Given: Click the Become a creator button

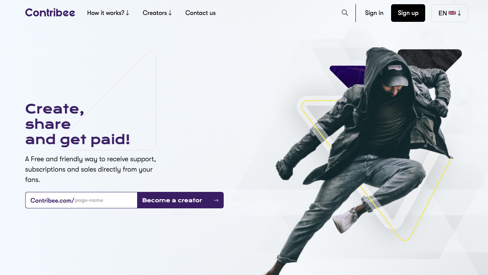Looking at the screenshot, I should point(180,200).
